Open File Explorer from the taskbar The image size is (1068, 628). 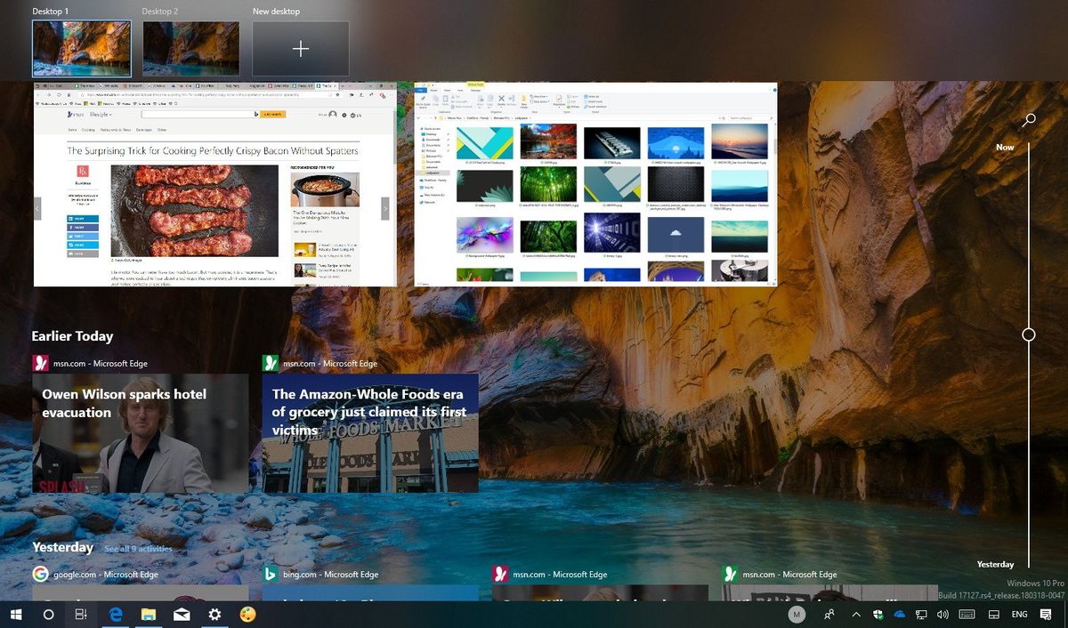146,614
